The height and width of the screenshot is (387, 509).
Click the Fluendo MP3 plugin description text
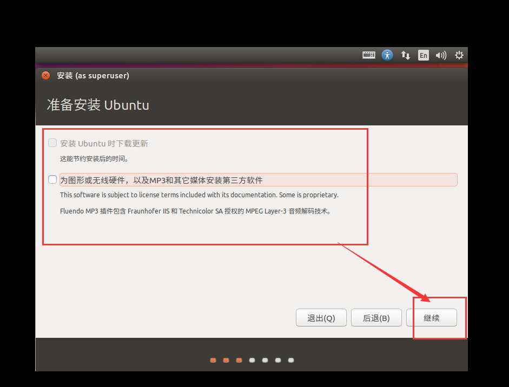click(x=195, y=211)
